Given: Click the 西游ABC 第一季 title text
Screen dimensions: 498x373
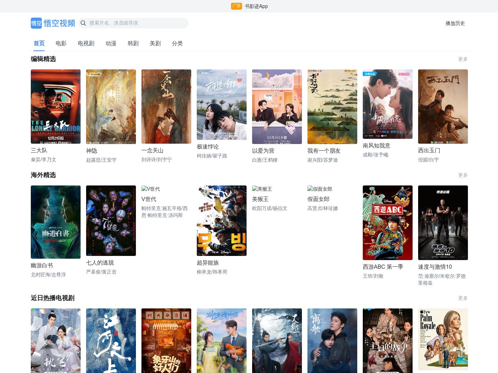Looking at the screenshot, I should pyautogui.click(x=383, y=267).
